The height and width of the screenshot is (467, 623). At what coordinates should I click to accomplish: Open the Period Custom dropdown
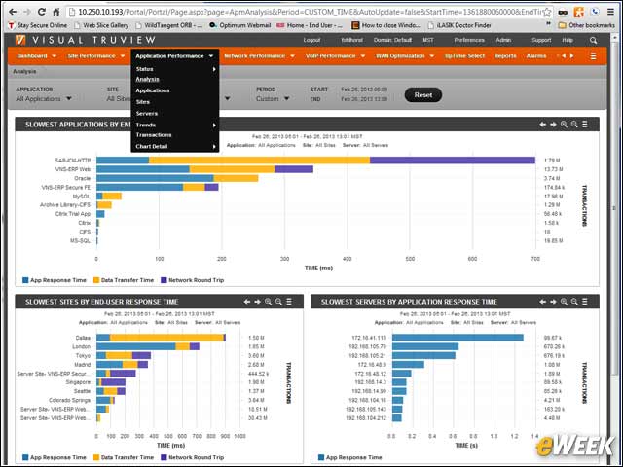(273, 98)
